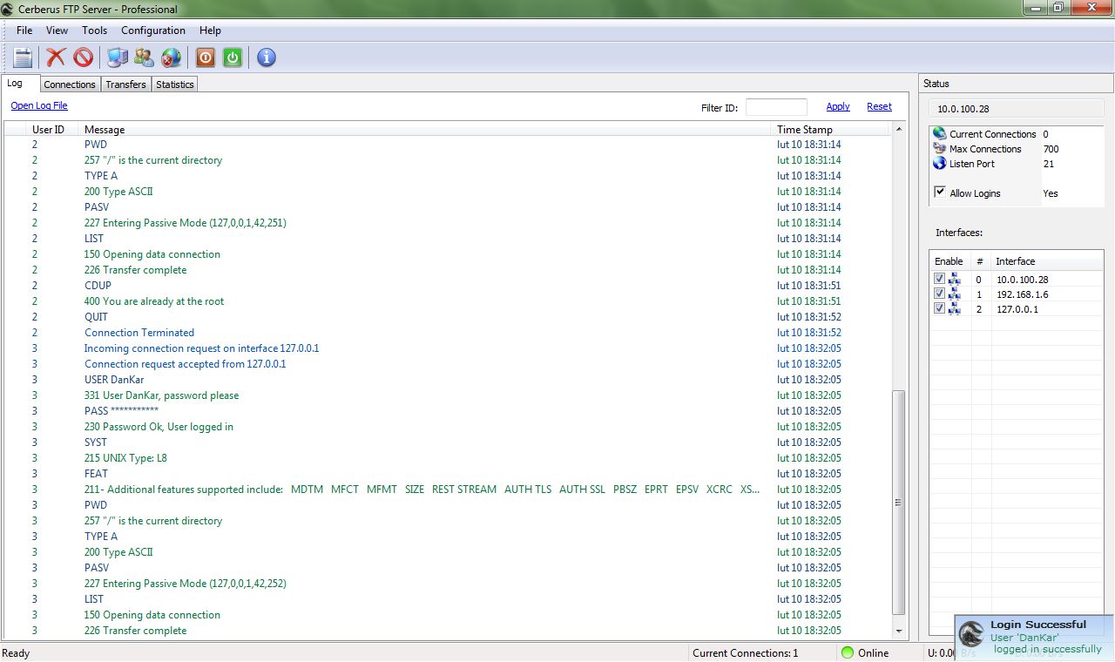Click the Reset filter link

click(879, 106)
